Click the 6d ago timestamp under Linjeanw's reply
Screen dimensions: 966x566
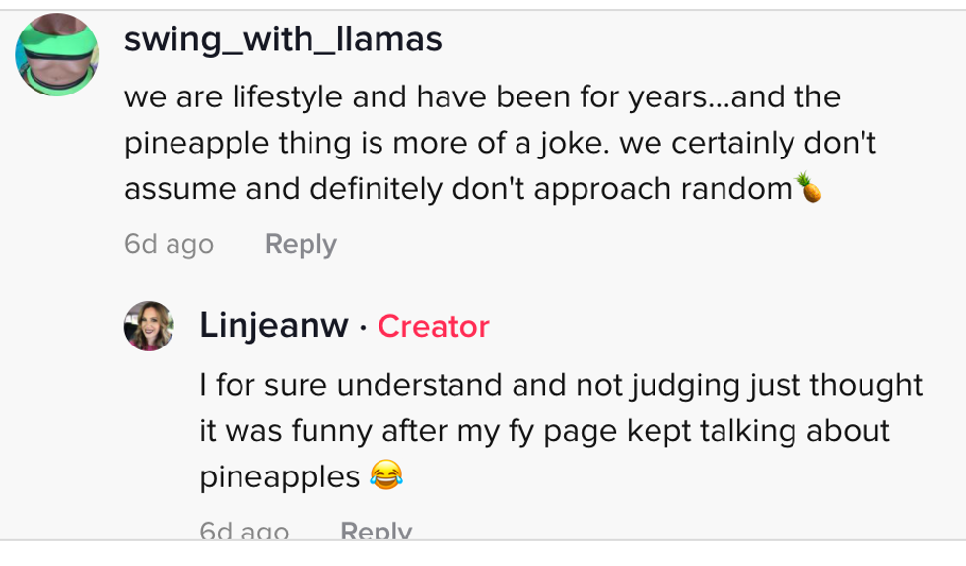click(243, 532)
